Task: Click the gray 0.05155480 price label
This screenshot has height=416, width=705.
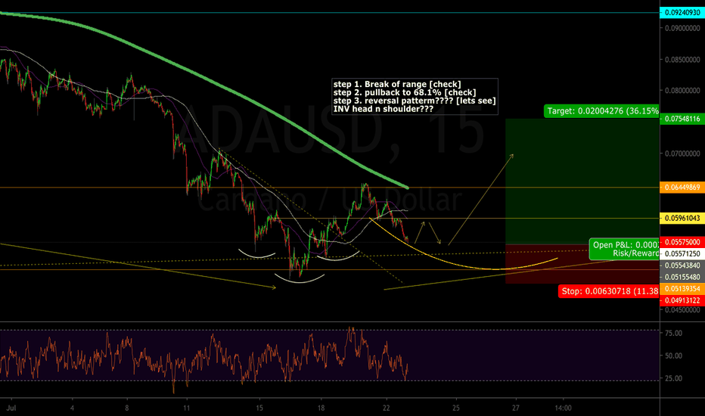Action: [682, 277]
